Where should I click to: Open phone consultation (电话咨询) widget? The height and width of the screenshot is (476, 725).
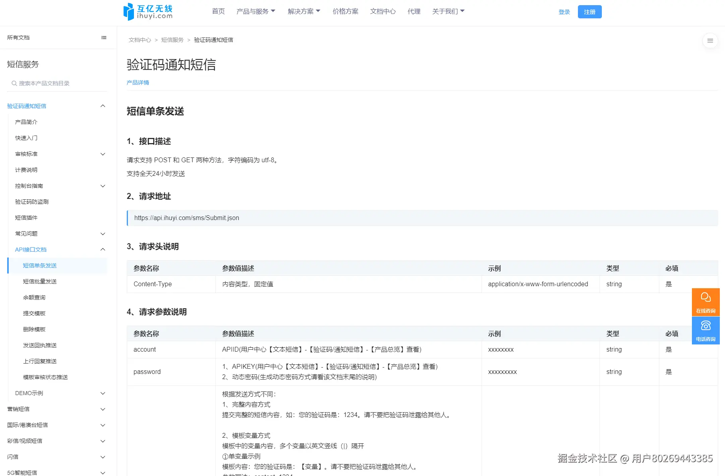pos(705,330)
